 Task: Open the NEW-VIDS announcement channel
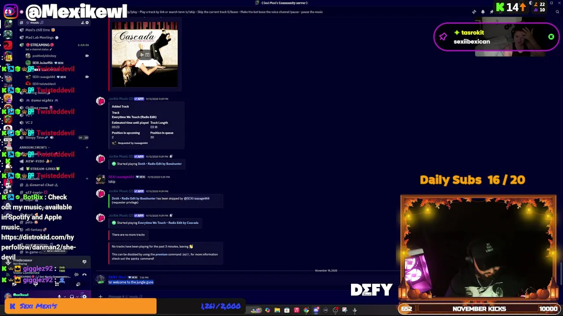coord(54,161)
